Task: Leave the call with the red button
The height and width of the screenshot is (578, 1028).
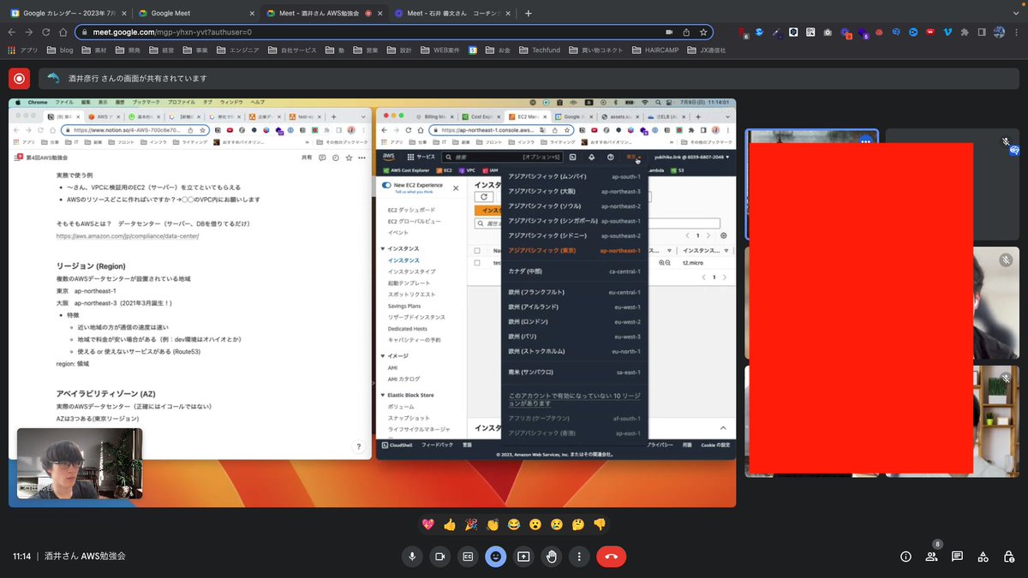Action: 610,557
